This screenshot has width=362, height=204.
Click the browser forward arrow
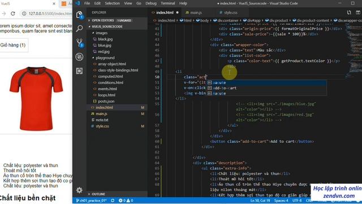4,14
